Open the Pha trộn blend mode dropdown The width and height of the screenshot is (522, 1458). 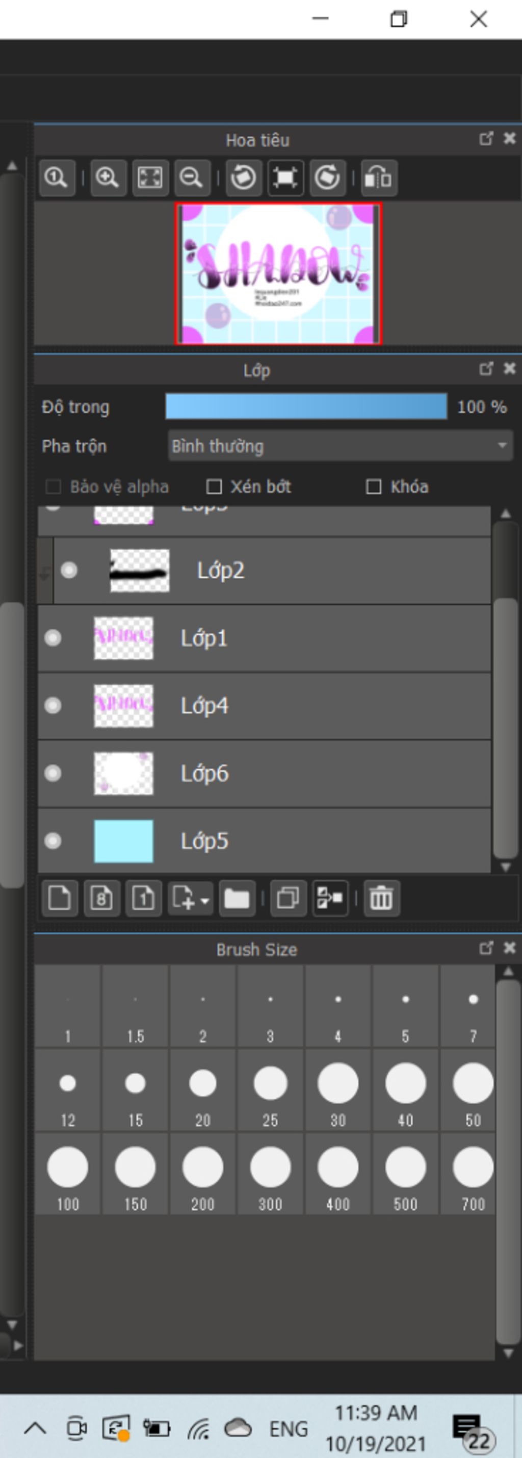pyautogui.click(x=341, y=446)
